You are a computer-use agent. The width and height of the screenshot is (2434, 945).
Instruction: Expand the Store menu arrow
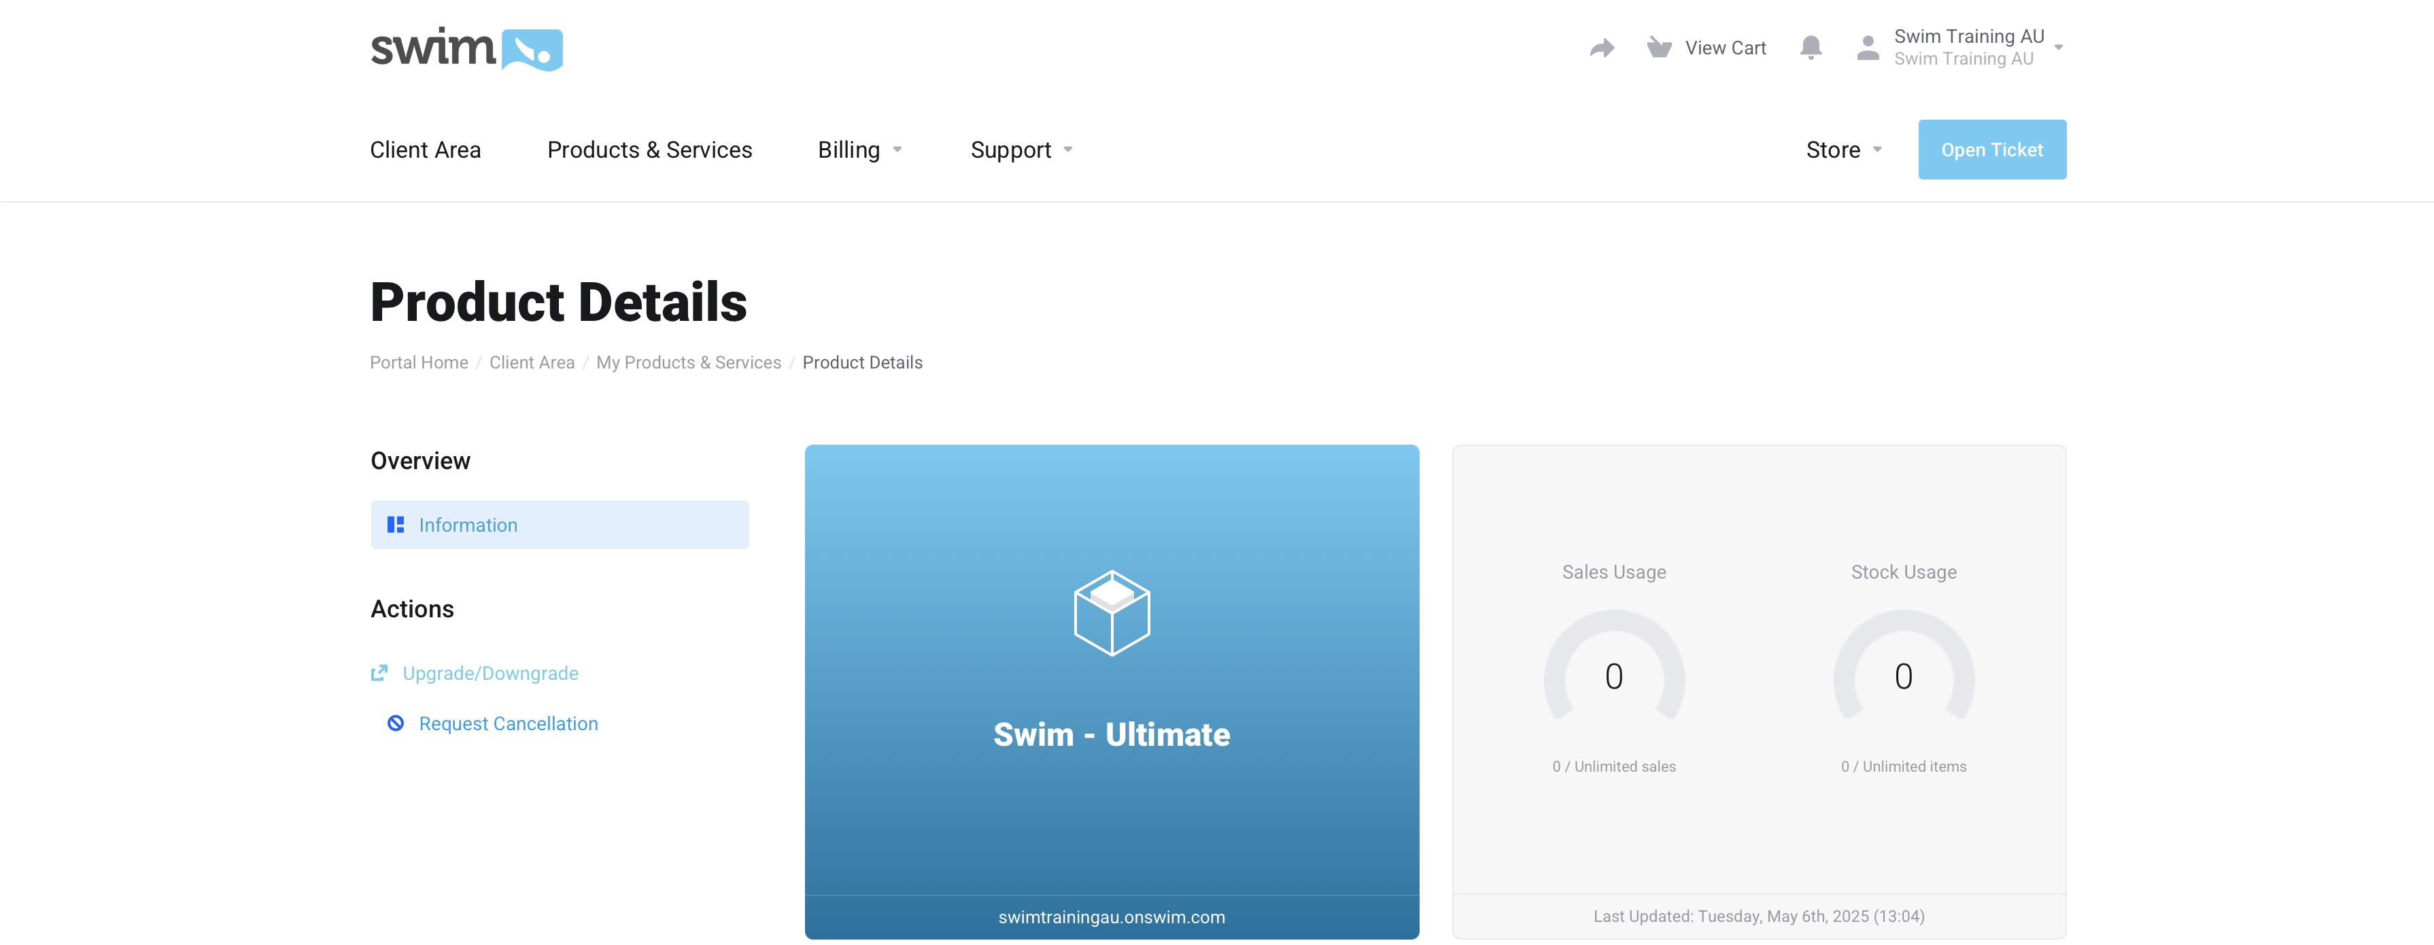coord(1877,150)
